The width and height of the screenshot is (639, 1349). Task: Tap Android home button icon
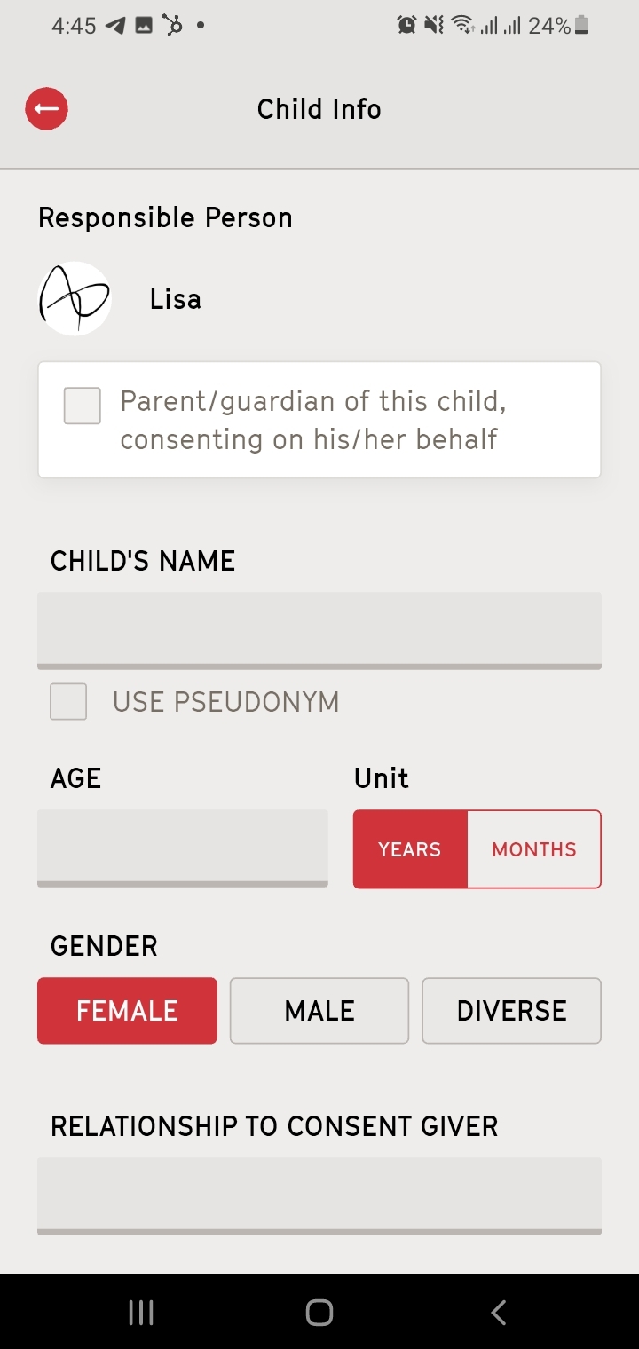coord(319,1313)
